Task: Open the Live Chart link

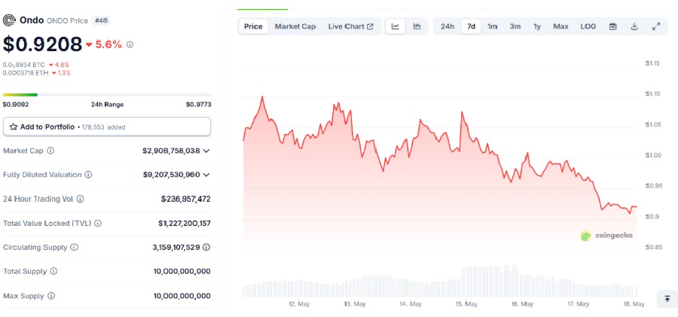Action: pyautogui.click(x=350, y=26)
